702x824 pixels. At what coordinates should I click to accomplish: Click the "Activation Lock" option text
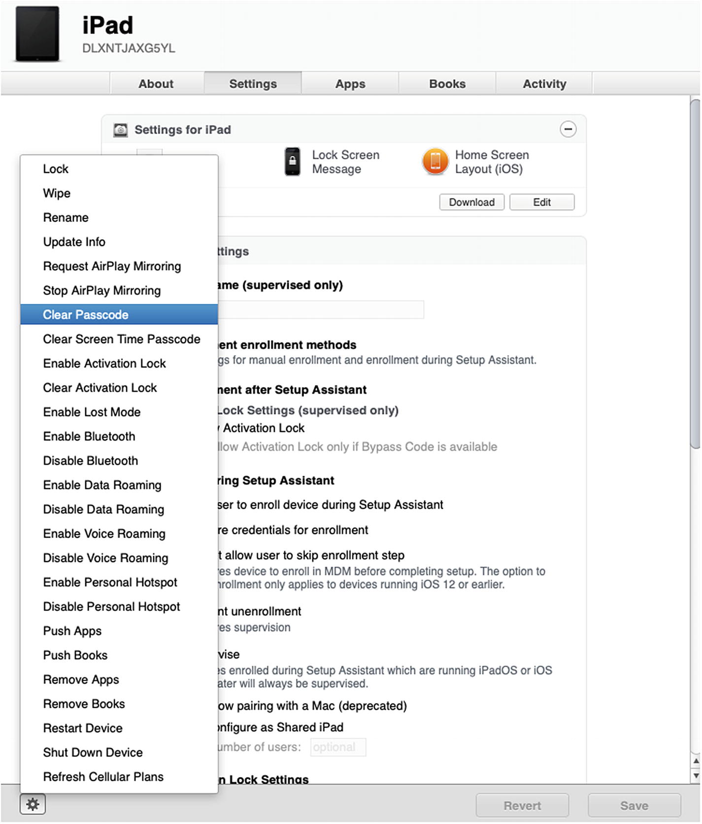click(264, 428)
